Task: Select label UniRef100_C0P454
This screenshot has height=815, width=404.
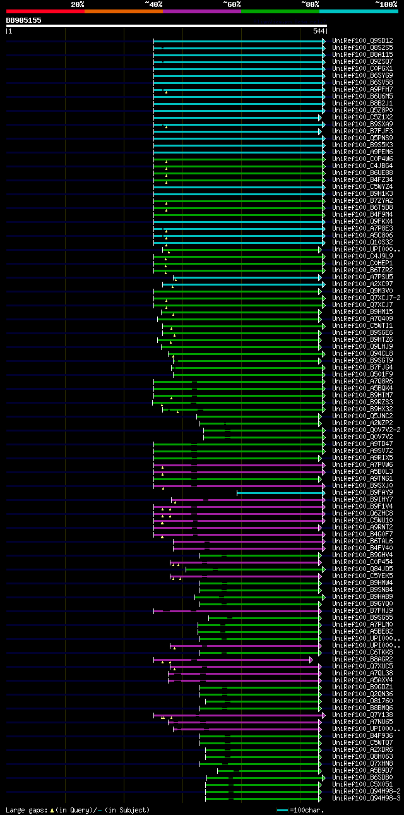Action: [362, 562]
